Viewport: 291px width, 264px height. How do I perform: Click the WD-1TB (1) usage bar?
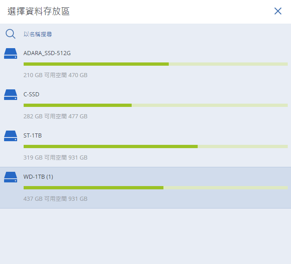point(155,188)
